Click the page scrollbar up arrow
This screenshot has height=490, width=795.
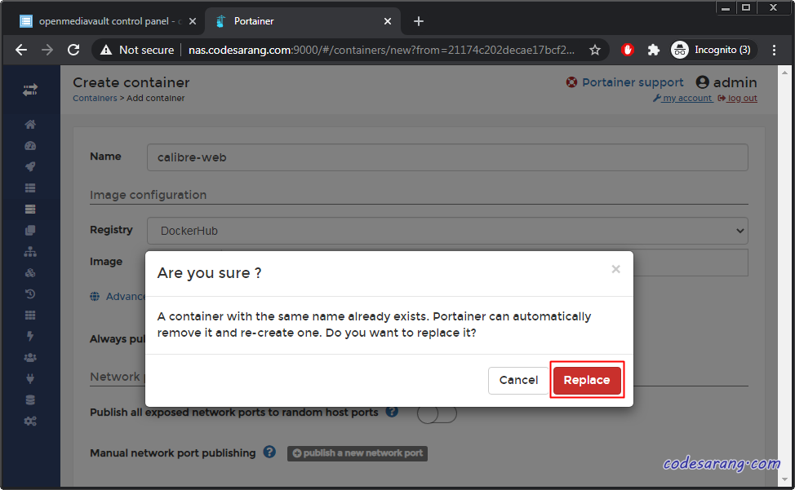784,73
